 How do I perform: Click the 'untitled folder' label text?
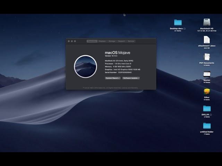pos(207,132)
